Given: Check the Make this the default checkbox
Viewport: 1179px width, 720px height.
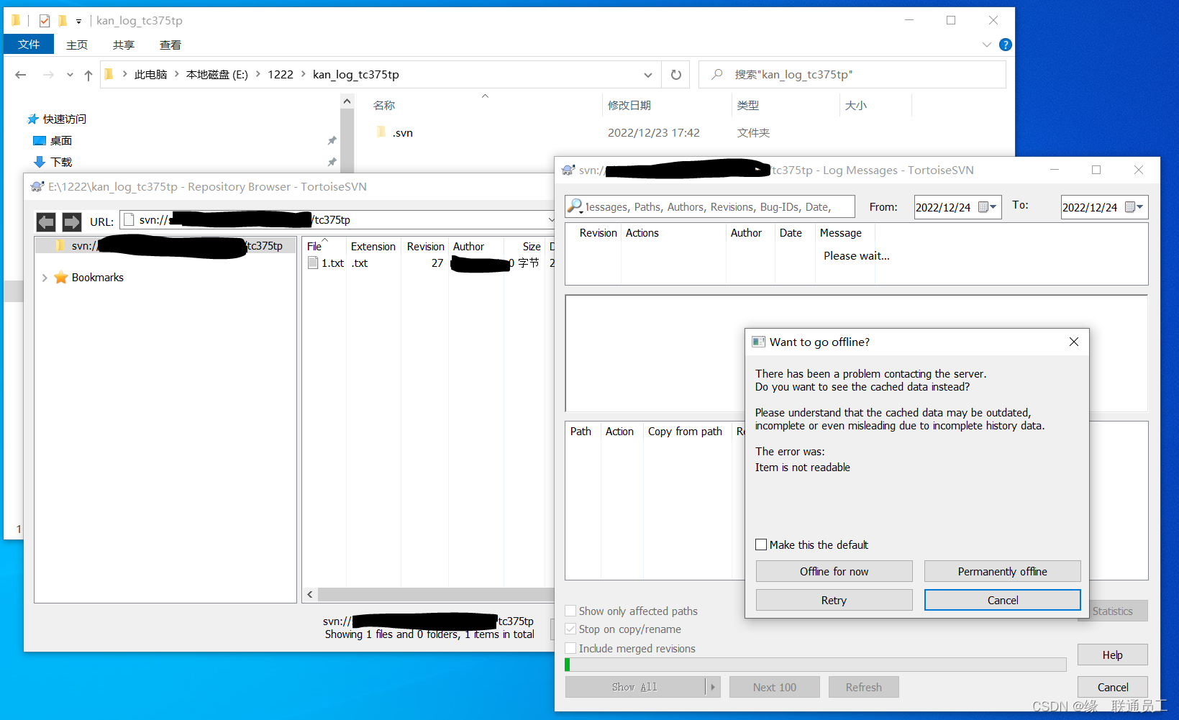Looking at the screenshot, I should [x=761, y=544].
